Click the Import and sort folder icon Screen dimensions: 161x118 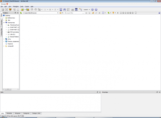click(22, 10)
